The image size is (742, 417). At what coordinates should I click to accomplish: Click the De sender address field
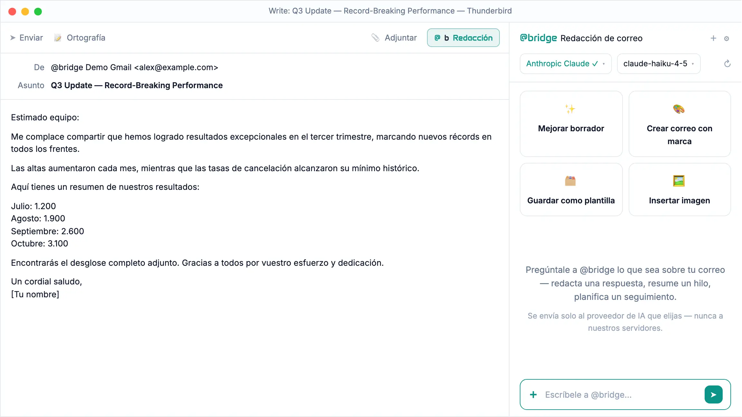[x=135, y=67]
